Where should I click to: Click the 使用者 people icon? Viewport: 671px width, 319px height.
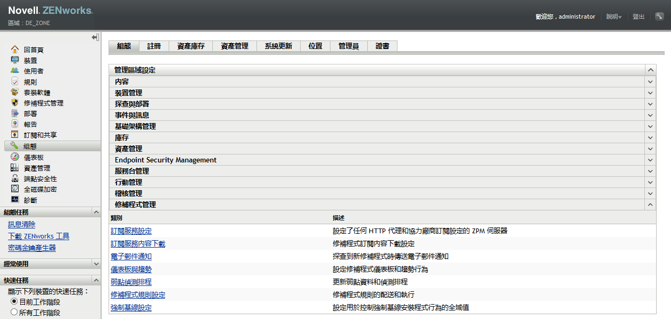coord(15,71)
